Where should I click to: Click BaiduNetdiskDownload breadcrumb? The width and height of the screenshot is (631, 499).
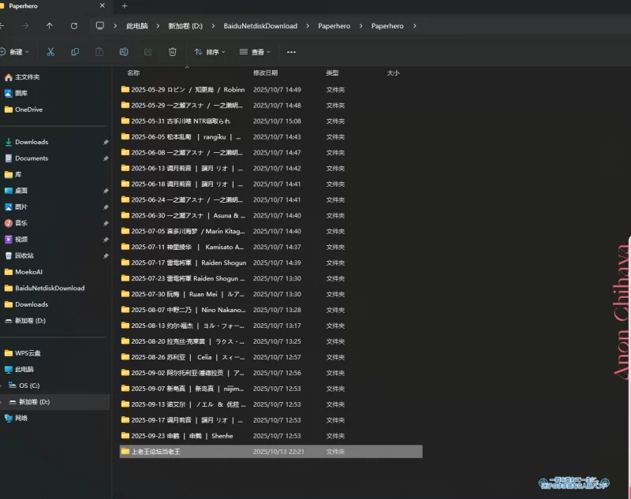[x=260, y=26]
